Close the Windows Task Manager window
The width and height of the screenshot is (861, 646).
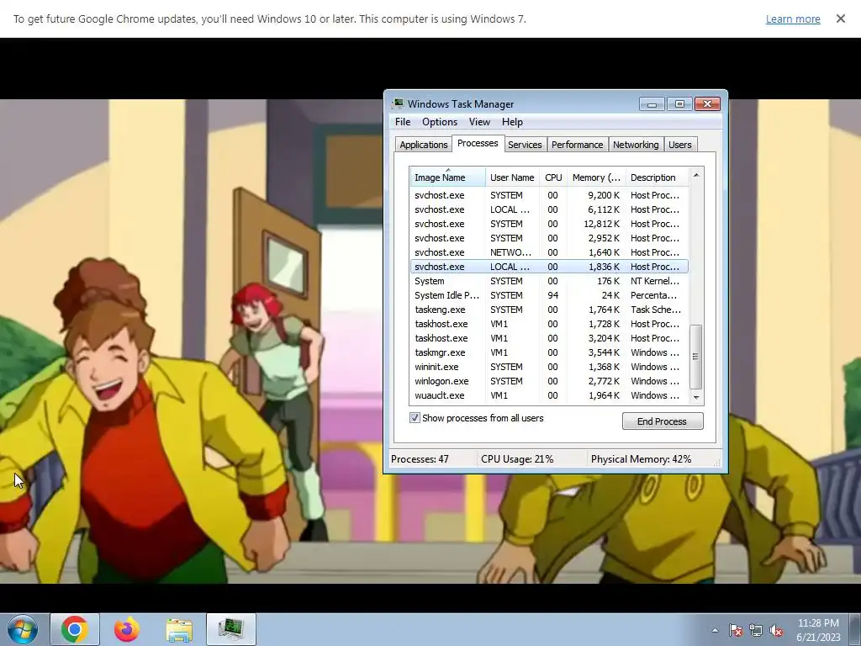pyautogui.click(x=707, y=103)
